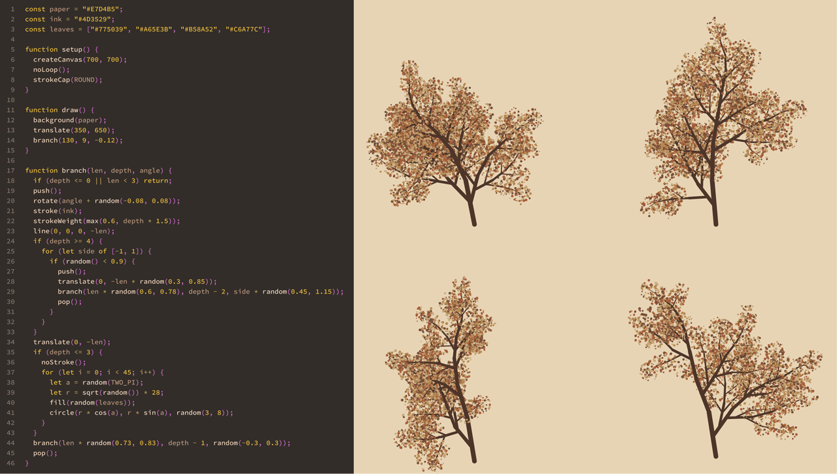This screenshot has height=474, width=837.
Task: Click 'pop();' on line 30
Action: pyautogui.click(x=70, y=302)
